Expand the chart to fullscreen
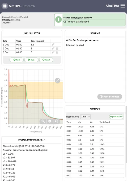This screenshot has height=181, width=127. point(57,80)
